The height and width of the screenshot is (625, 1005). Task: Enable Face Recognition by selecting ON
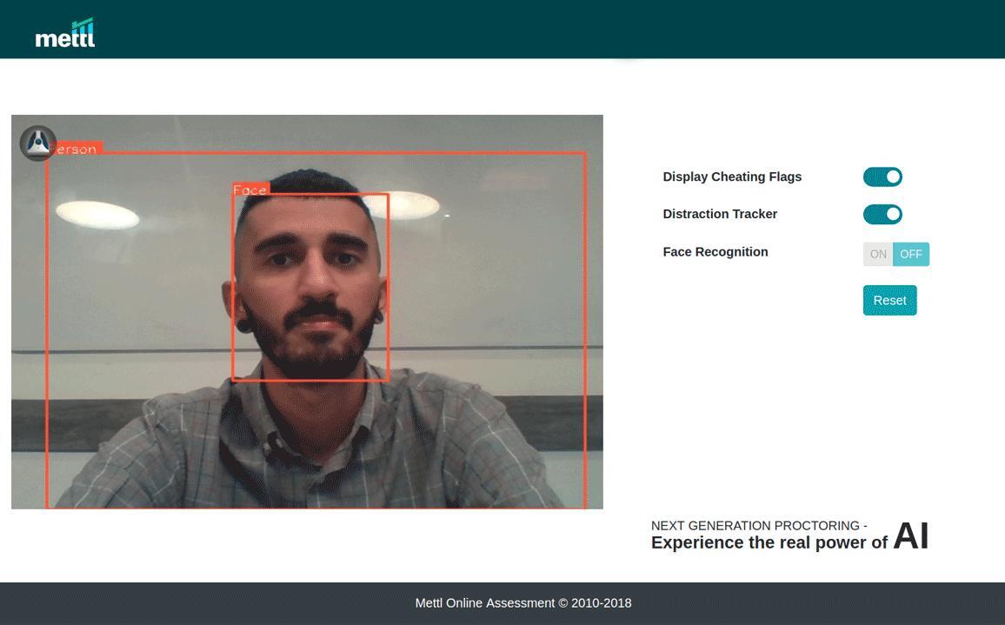[x=878, y=254]
